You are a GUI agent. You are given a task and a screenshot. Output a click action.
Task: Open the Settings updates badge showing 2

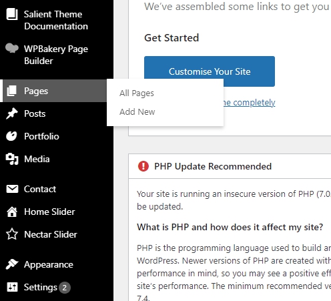click(x=65, y=288)
